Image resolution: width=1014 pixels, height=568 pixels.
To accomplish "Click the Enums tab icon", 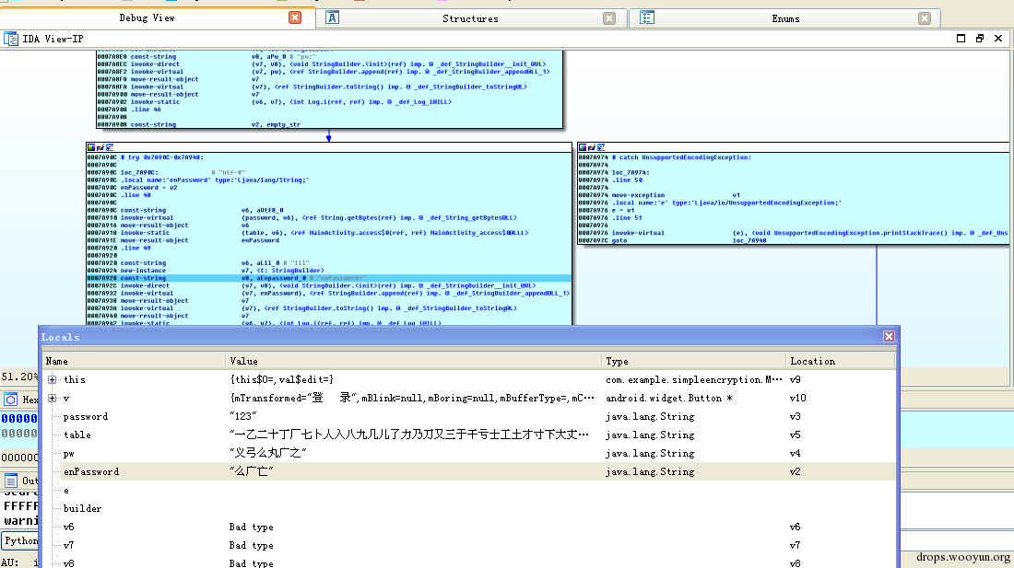I will pyautogui.click(x=647, y=18).
